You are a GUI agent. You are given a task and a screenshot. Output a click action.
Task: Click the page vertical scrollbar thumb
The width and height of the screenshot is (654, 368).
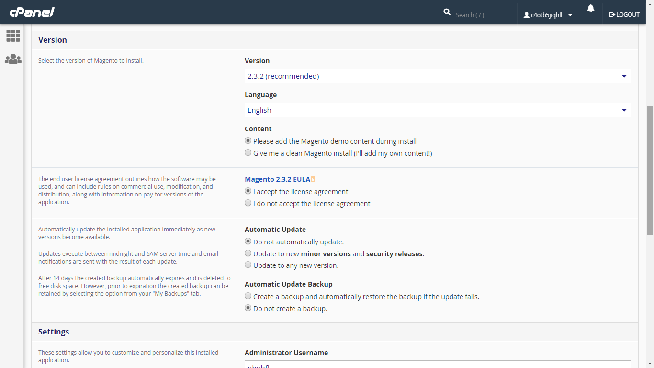click(x=650, y=170)
